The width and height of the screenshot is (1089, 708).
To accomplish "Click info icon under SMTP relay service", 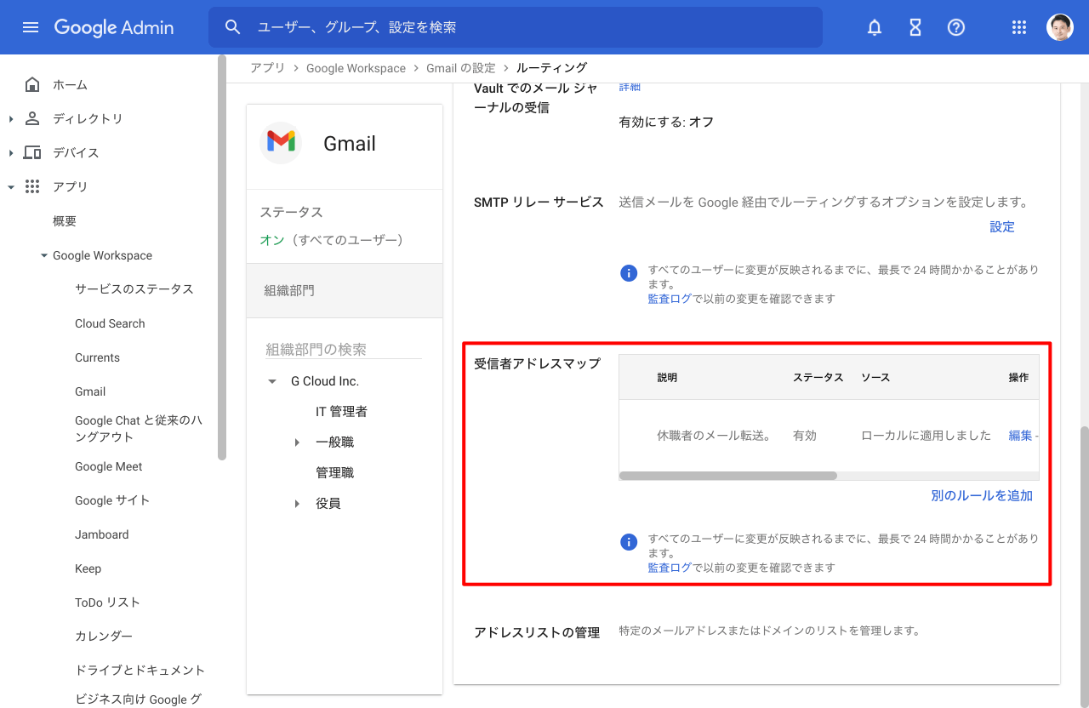I will [629, 273].
